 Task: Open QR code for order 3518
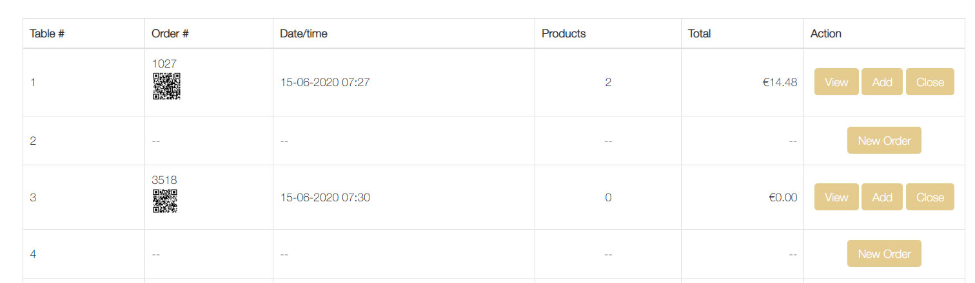pos(165,201)
